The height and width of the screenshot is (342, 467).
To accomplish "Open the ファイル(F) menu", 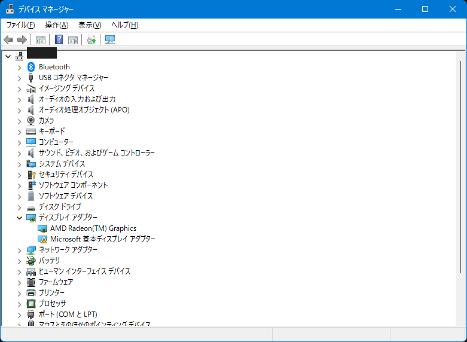I will coord(20,25).
